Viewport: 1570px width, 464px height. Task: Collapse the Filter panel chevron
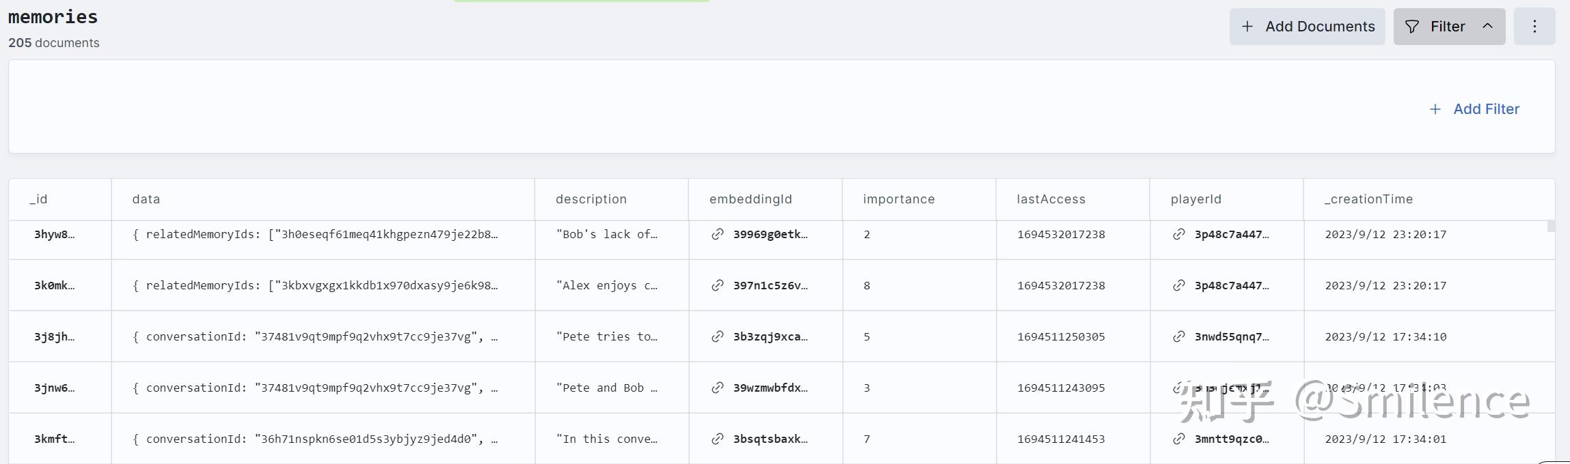1488,27
